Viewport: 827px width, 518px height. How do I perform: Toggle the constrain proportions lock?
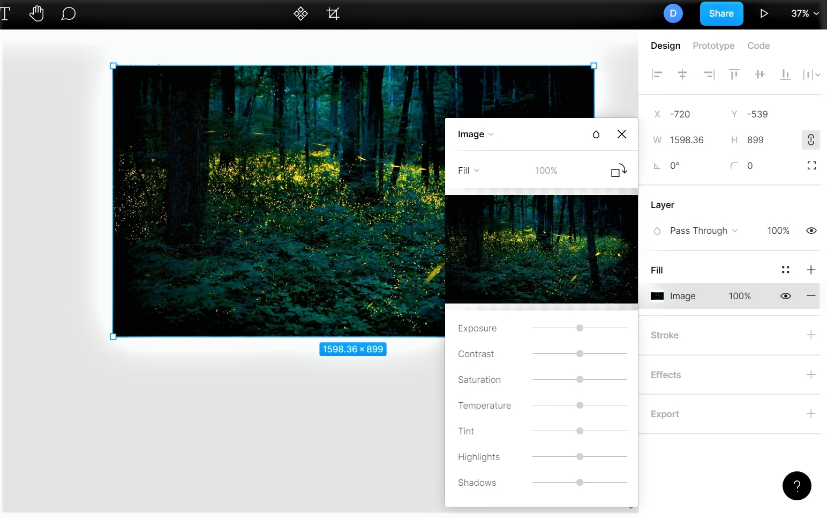tap(811, 140)
